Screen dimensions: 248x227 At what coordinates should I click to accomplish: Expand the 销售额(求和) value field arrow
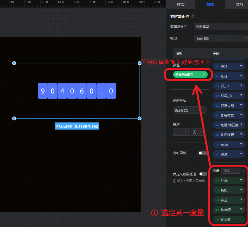pos(204,74)
